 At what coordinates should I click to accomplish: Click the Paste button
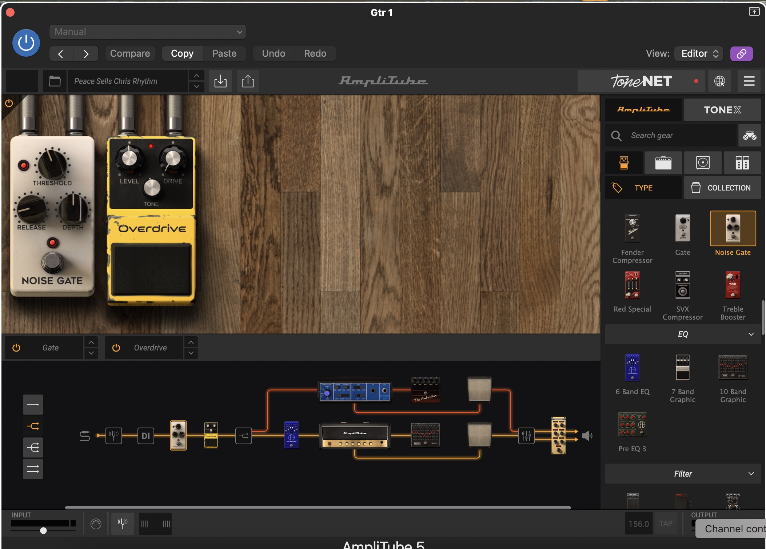pyautogui.click(x=224, y=53)
